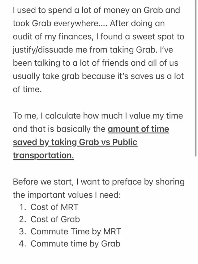Select the "Cost of Grab" list item
Viewport: 198px width, 264px height.
[55, 219]
